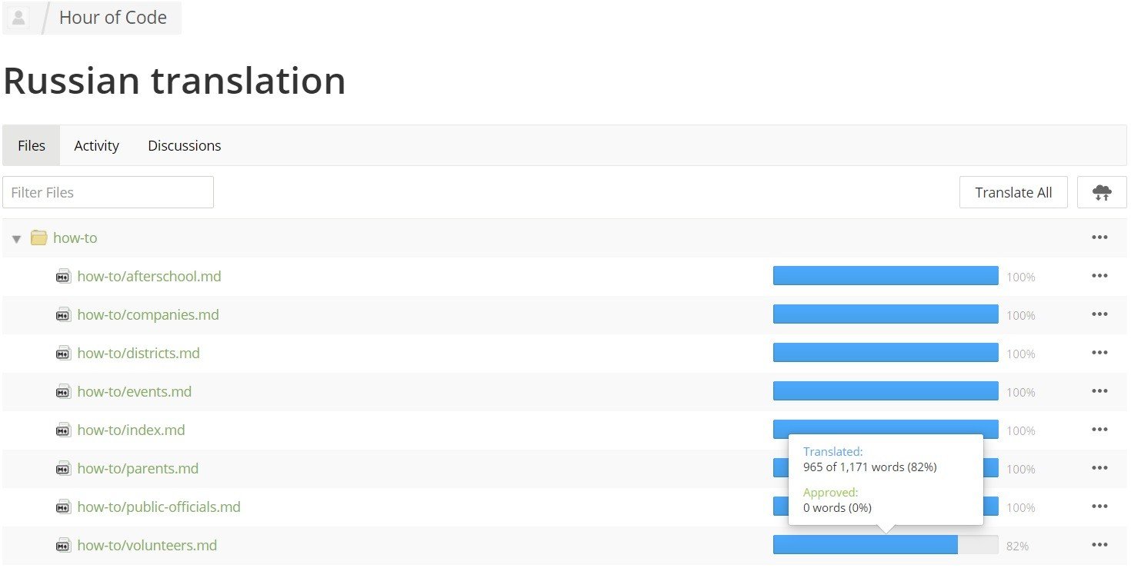
Task: Click the user avatar icon
Action: pyautogui.click(x=19, y=18)
